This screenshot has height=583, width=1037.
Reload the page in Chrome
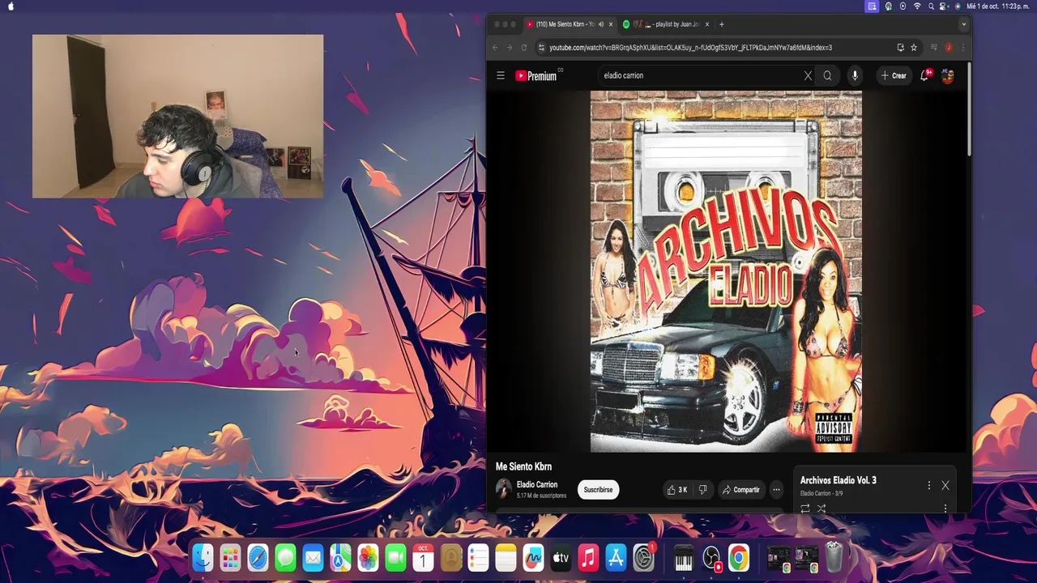tap(523, 48)
